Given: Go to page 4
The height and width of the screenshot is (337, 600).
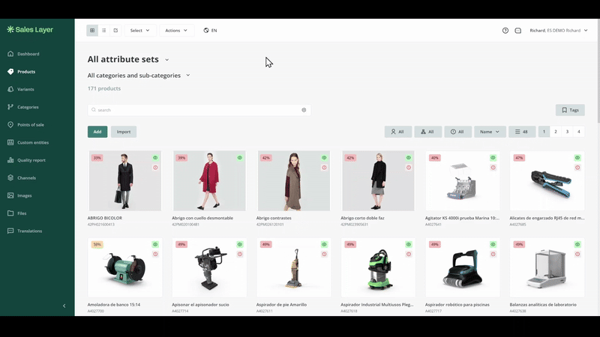Looking at the screenshot, I should (578, 132).
